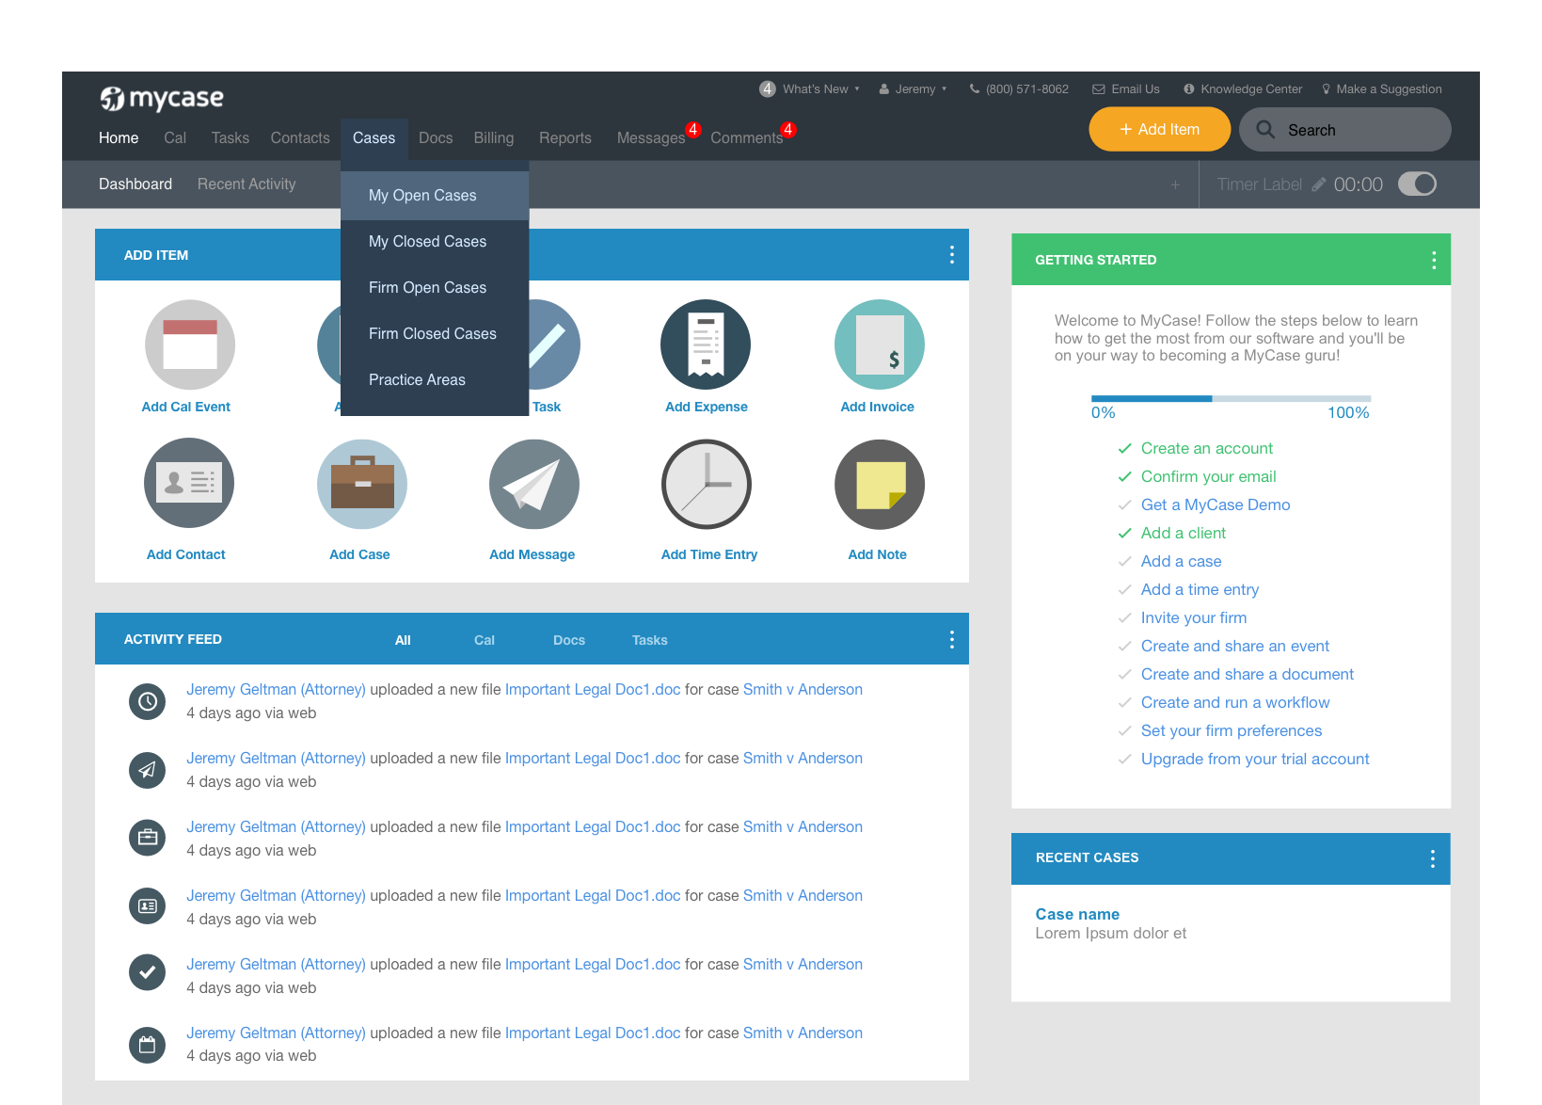Select My Open Cases from menu
1542x1105 pixels.
pyautogui.click(x=435, y=196)
